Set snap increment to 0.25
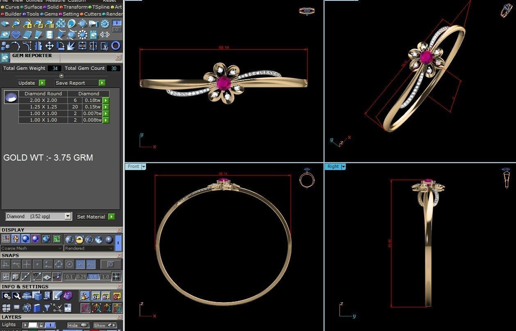This screenshot has height=331, width=516. 82,277
